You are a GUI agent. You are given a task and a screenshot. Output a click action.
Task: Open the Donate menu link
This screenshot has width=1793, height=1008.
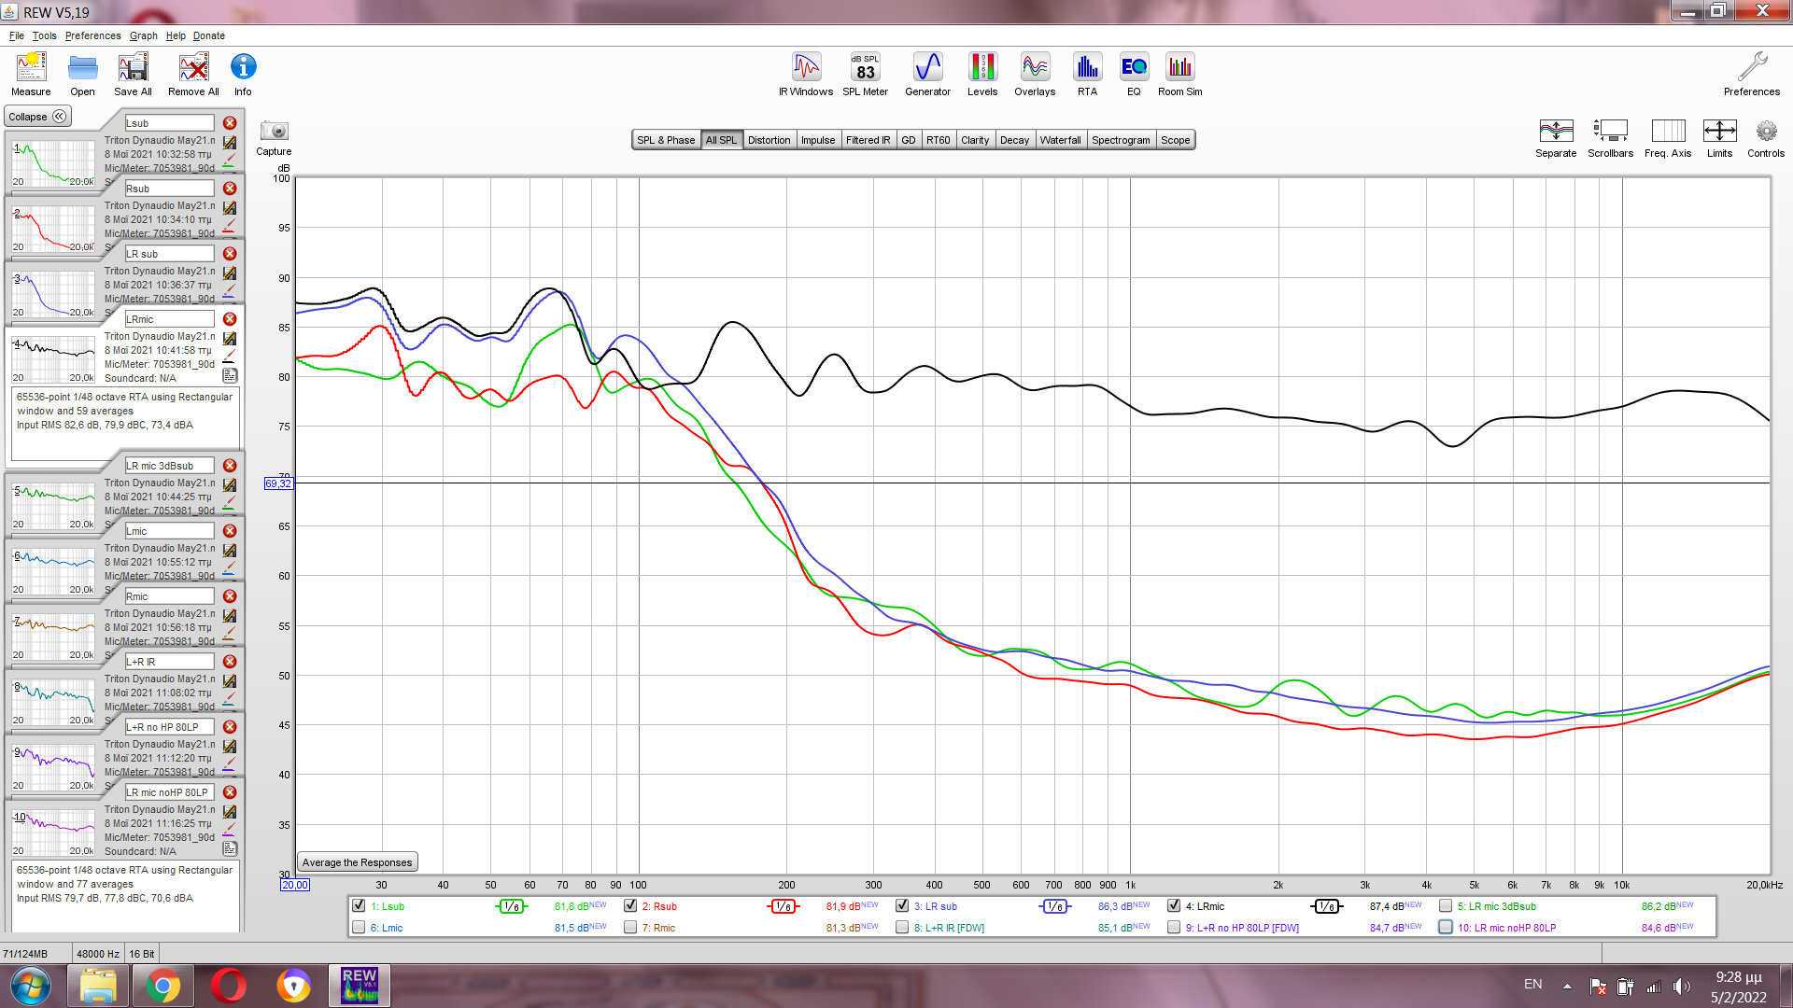209,35
